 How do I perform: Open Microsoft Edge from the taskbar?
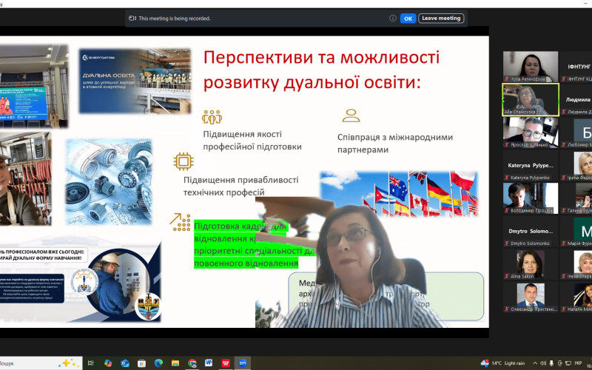[x=158, y=363]
